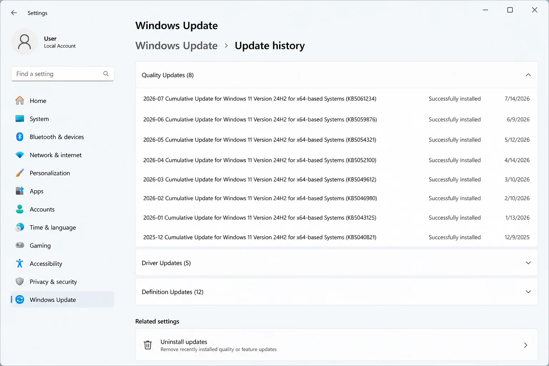
Task: Open Bluetooth & devices settings
Action: [x=63, y=137]
